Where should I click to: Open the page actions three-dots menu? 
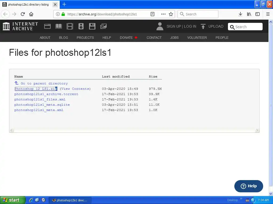point(163,14)
